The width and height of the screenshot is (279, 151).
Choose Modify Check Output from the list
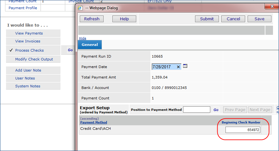click(x=34, y=59)
